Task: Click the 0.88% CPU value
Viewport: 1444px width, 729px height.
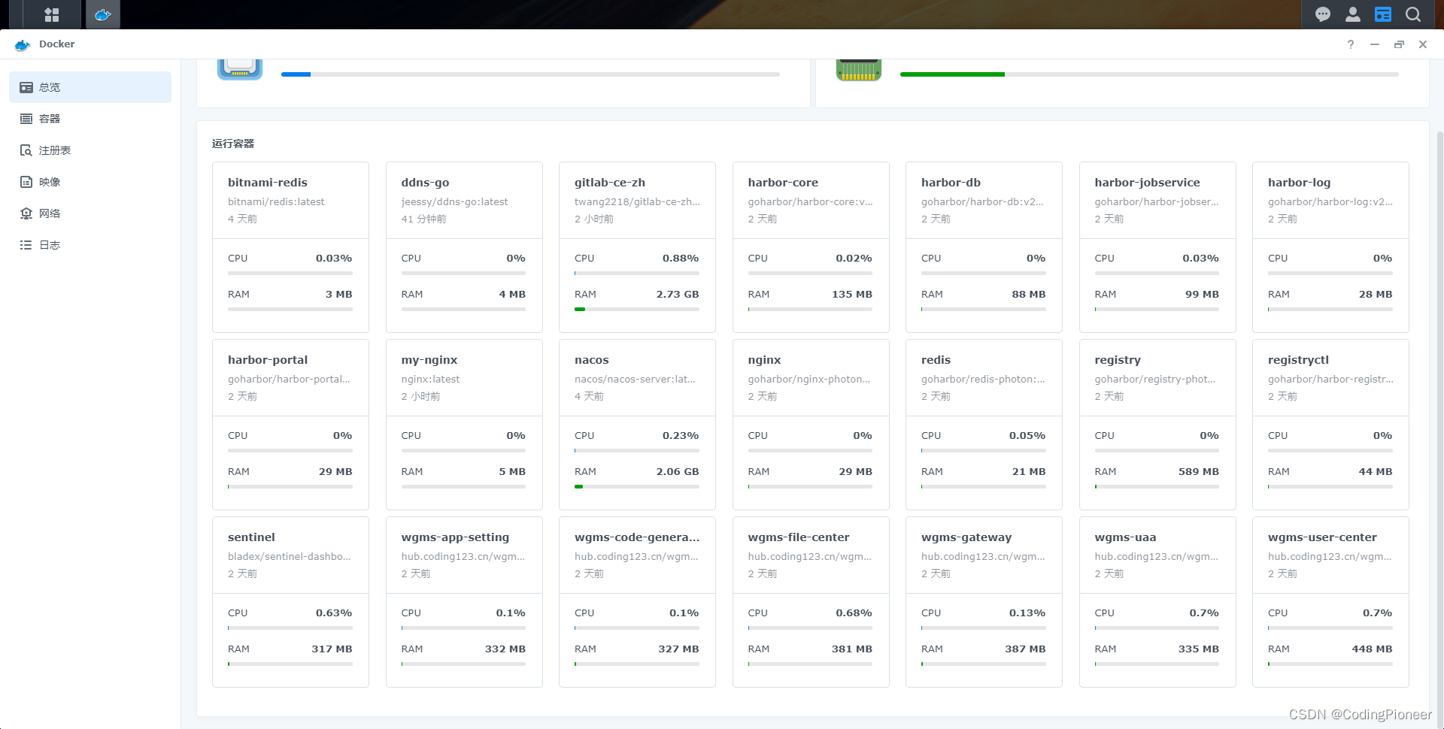Action: point(681,258)
